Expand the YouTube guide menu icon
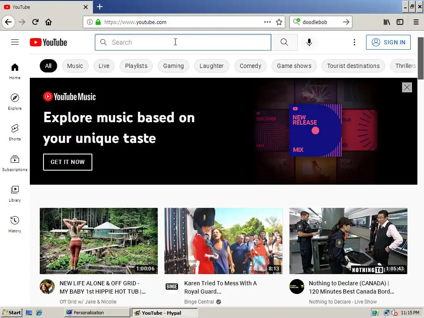 point(15,42)
